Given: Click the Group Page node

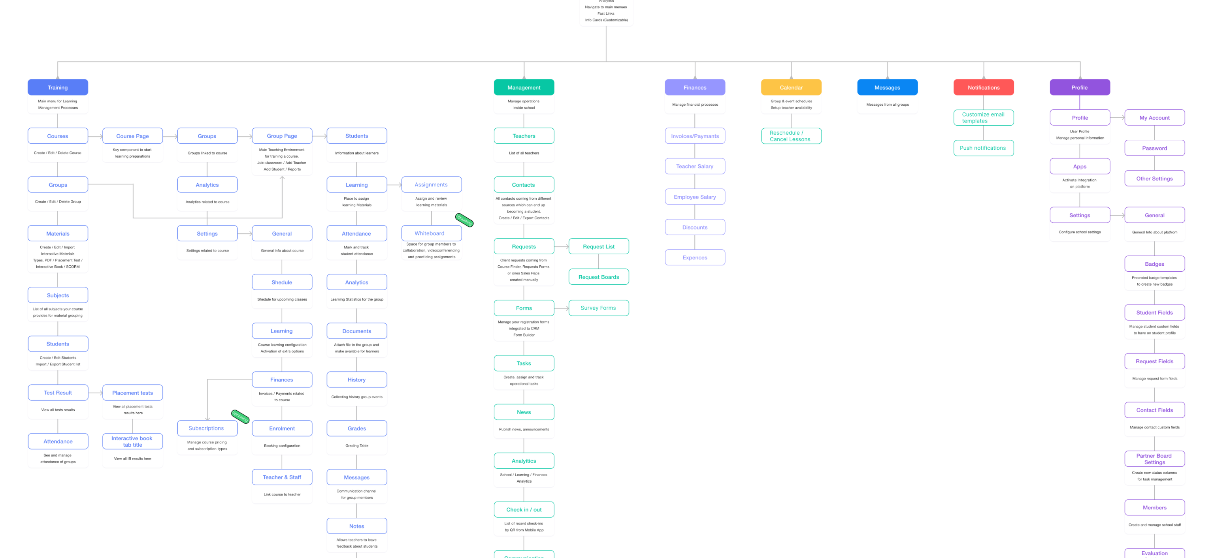Looking at the screenshot, I should coord(282,136).
